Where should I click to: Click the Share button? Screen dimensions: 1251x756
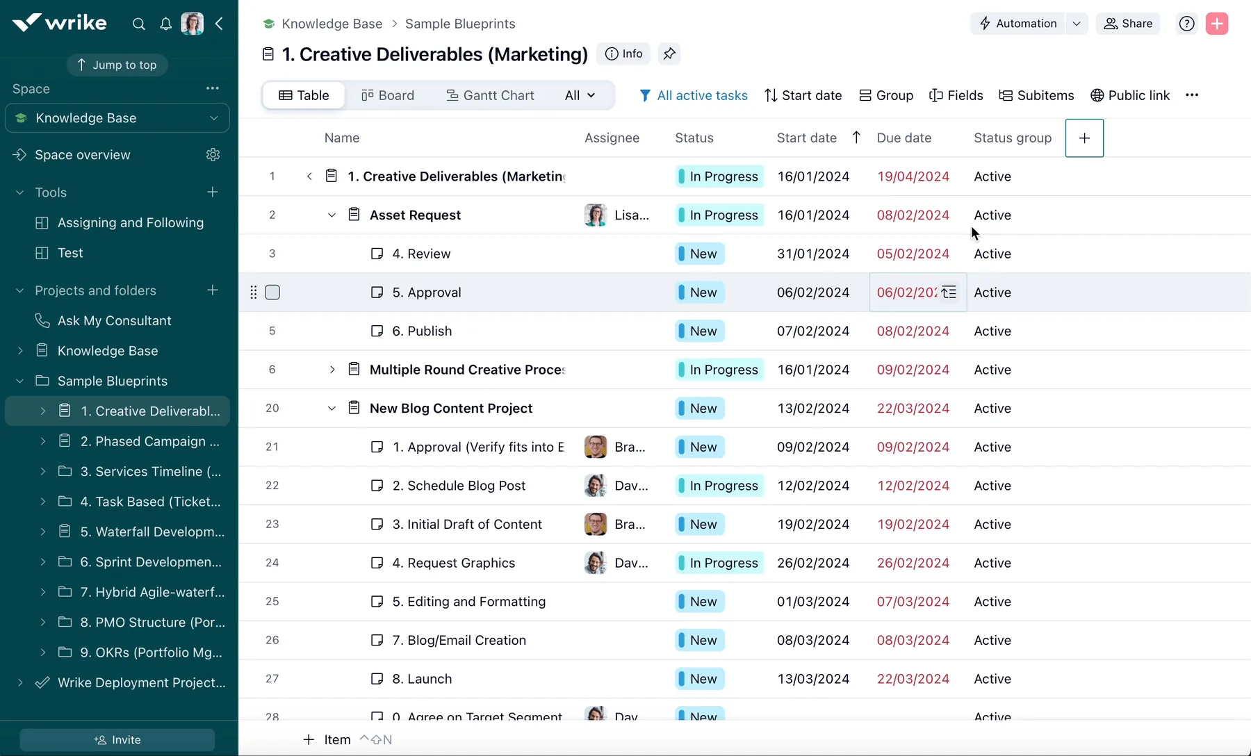(x=1128, y=23)
